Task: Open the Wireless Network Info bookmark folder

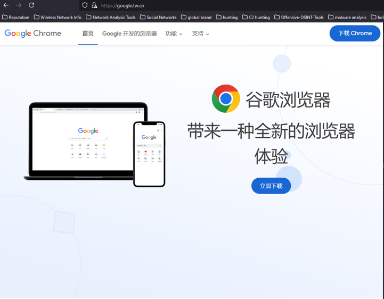Action: [58, 18]
